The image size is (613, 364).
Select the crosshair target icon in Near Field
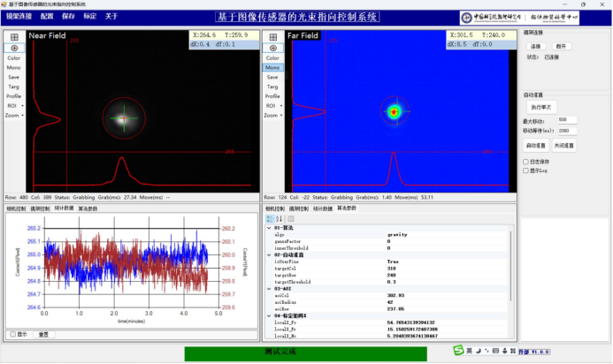(14, 48)
